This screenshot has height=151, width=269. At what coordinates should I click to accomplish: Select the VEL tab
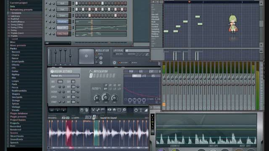coord(153,75)
